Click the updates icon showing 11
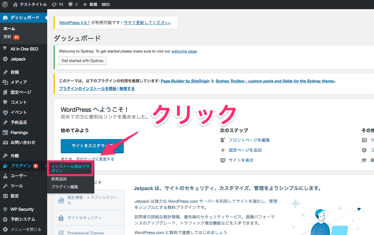 [54, 4]
